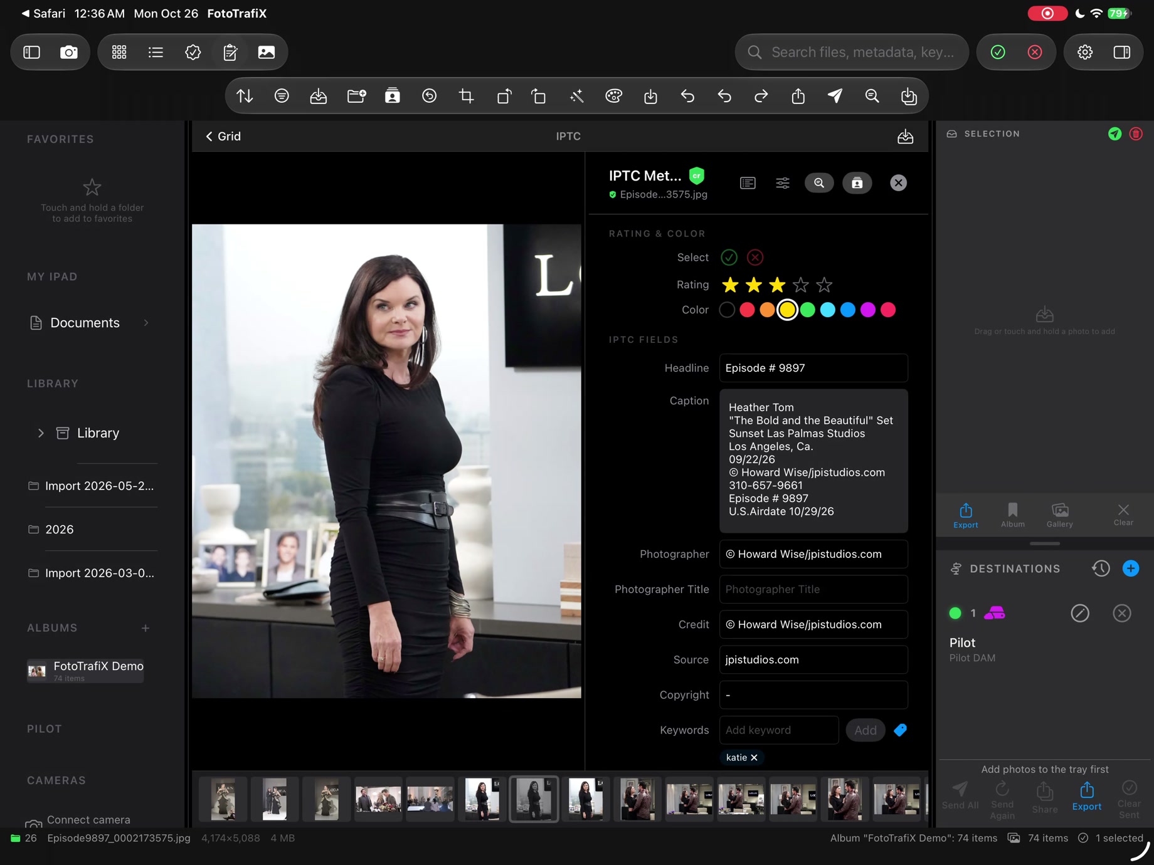Click the green approve checkmark in top bar

point(998,52)
